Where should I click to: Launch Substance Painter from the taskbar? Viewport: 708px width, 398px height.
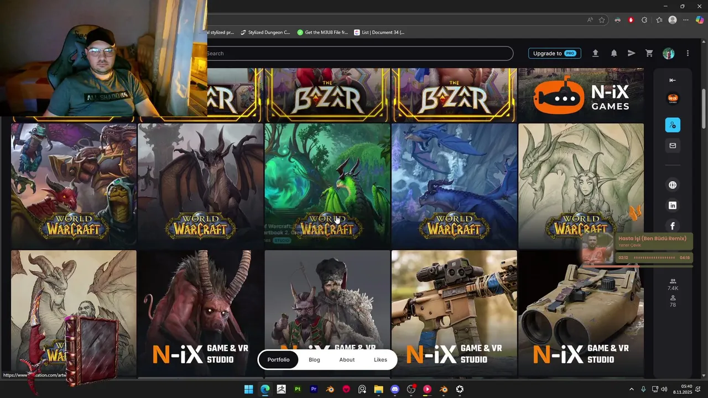pyautogui.click(x=298, y=389)
